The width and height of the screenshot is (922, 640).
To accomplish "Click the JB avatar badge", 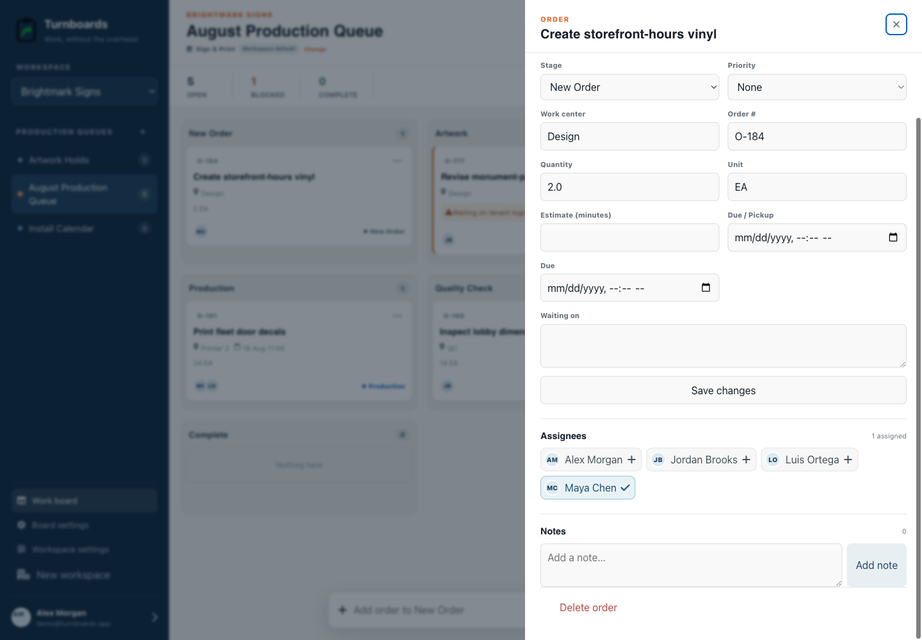I will tap(658, 460).
